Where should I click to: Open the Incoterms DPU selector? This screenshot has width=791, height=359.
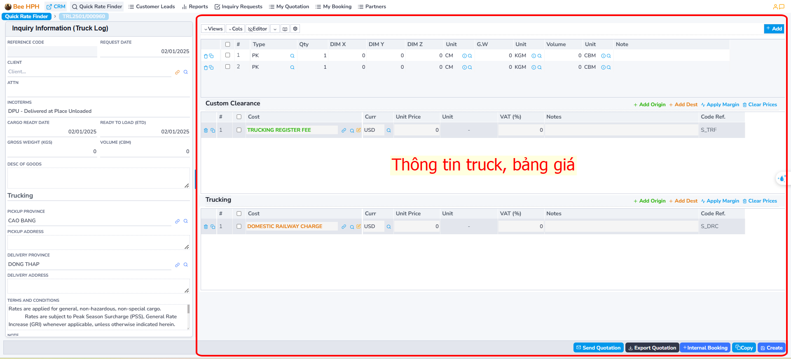click(x=98, y=111)
